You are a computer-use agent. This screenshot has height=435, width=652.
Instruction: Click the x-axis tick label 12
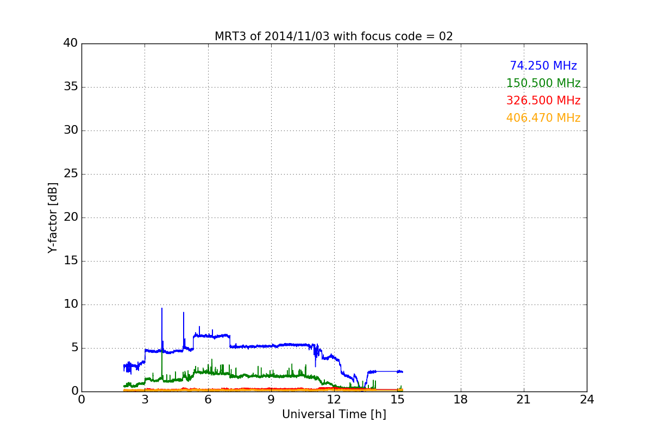(334, 400)
